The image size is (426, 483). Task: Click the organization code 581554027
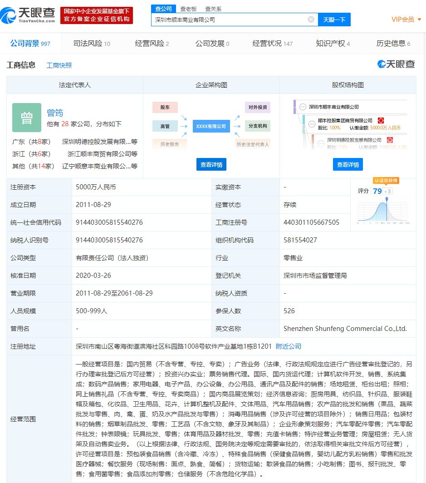(x=300, y=240)
